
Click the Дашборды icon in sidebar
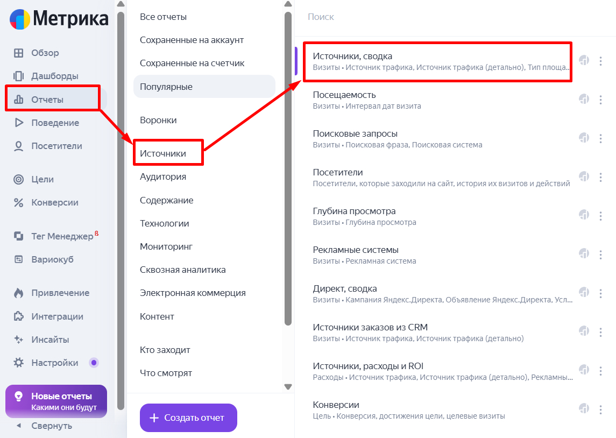pyautogui.click(x=19, y=76)
